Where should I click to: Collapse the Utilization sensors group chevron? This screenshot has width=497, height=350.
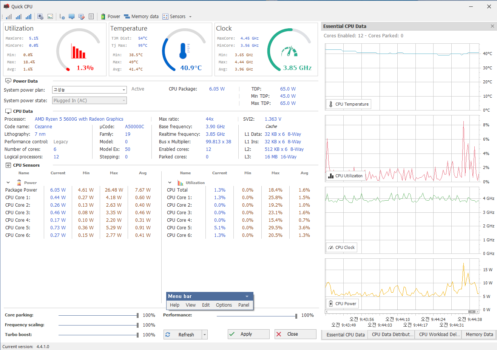point(170,183)
